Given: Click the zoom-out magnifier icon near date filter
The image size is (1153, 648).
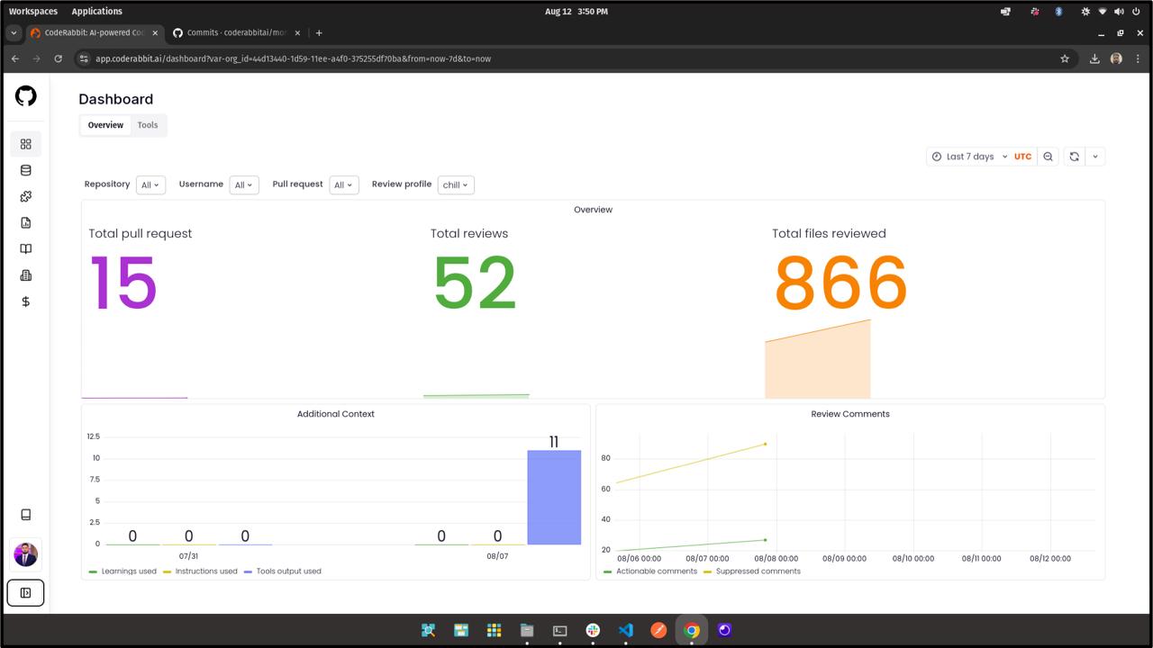Looking at the screenshot, I should point(1048,156).
